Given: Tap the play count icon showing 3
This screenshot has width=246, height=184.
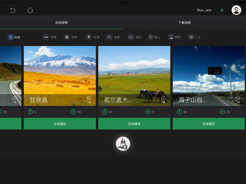Looking at the screenshot, I should point(148,112).
